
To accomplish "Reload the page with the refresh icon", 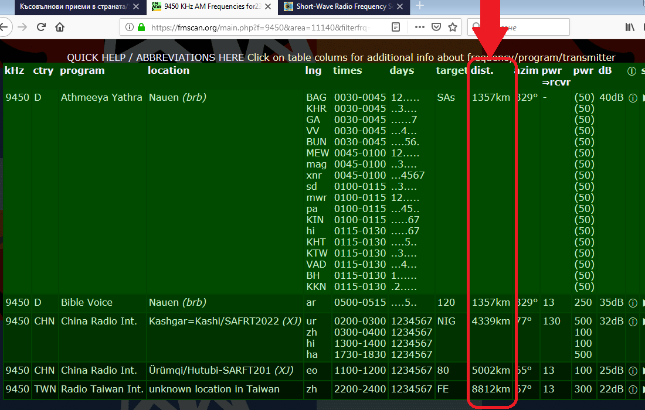I will tap(40, 27).
